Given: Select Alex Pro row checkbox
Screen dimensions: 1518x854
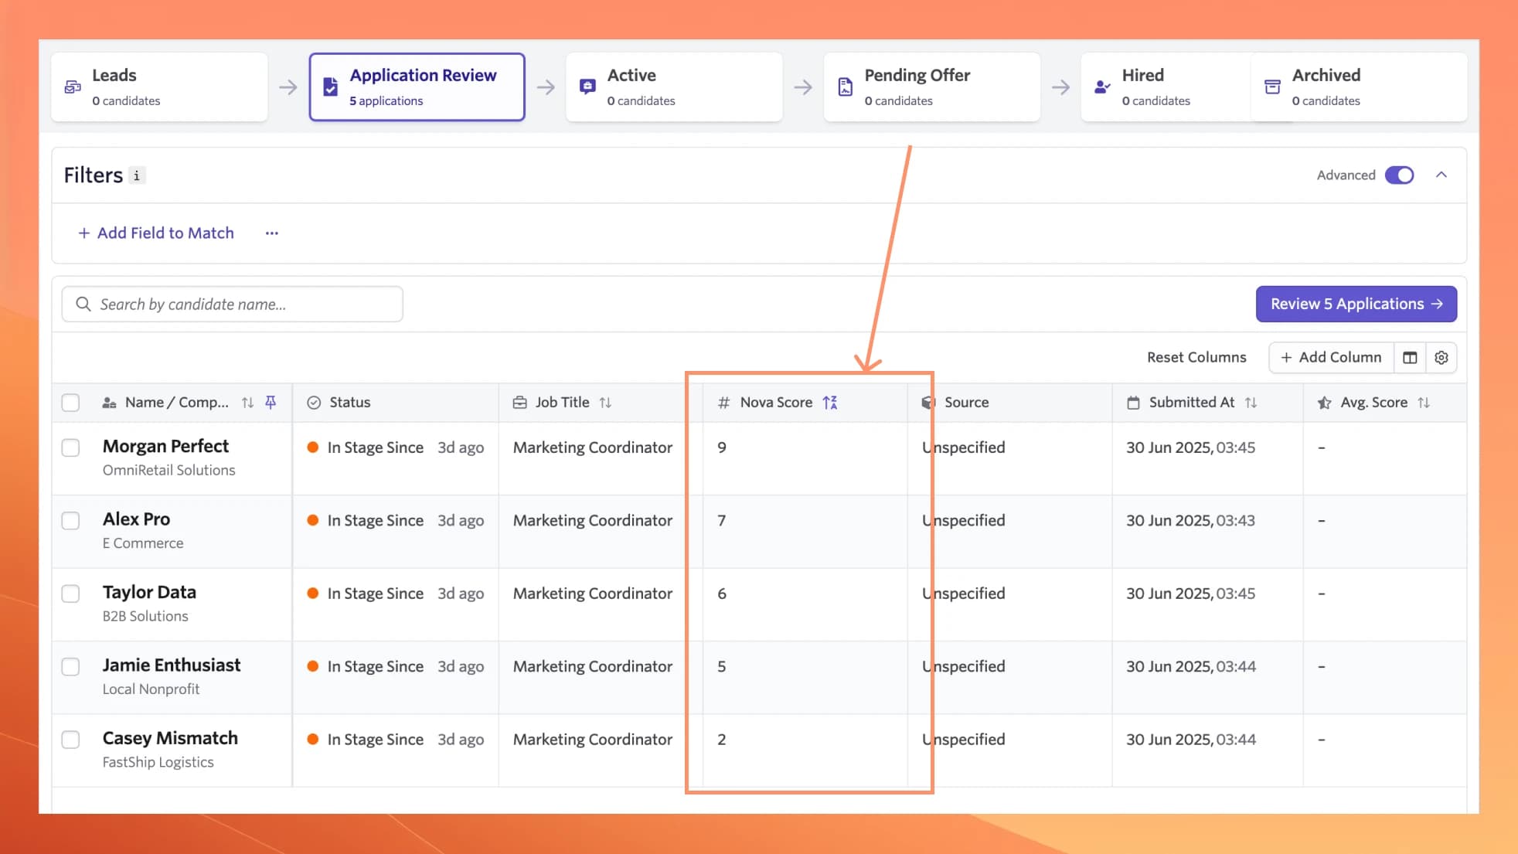Looking at the screenshot, I should [x=70, y=520].
